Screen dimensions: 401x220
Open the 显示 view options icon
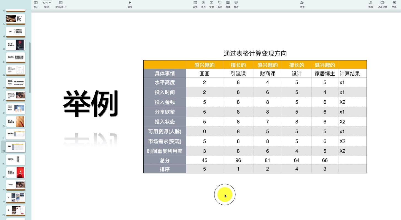[36, 3]
